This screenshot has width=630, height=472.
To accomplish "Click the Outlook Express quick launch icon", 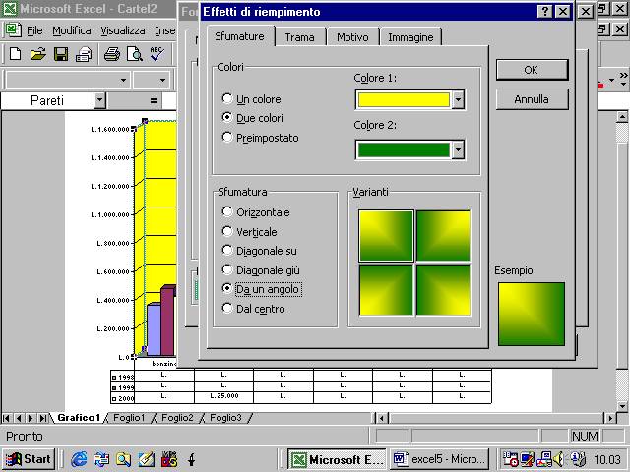I will 101,459.
